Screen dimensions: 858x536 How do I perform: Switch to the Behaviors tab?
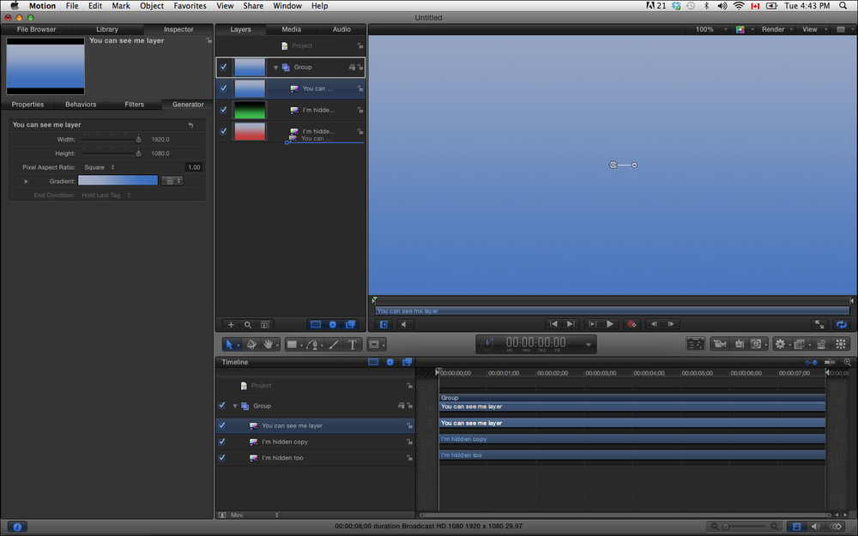click(81, 105)
